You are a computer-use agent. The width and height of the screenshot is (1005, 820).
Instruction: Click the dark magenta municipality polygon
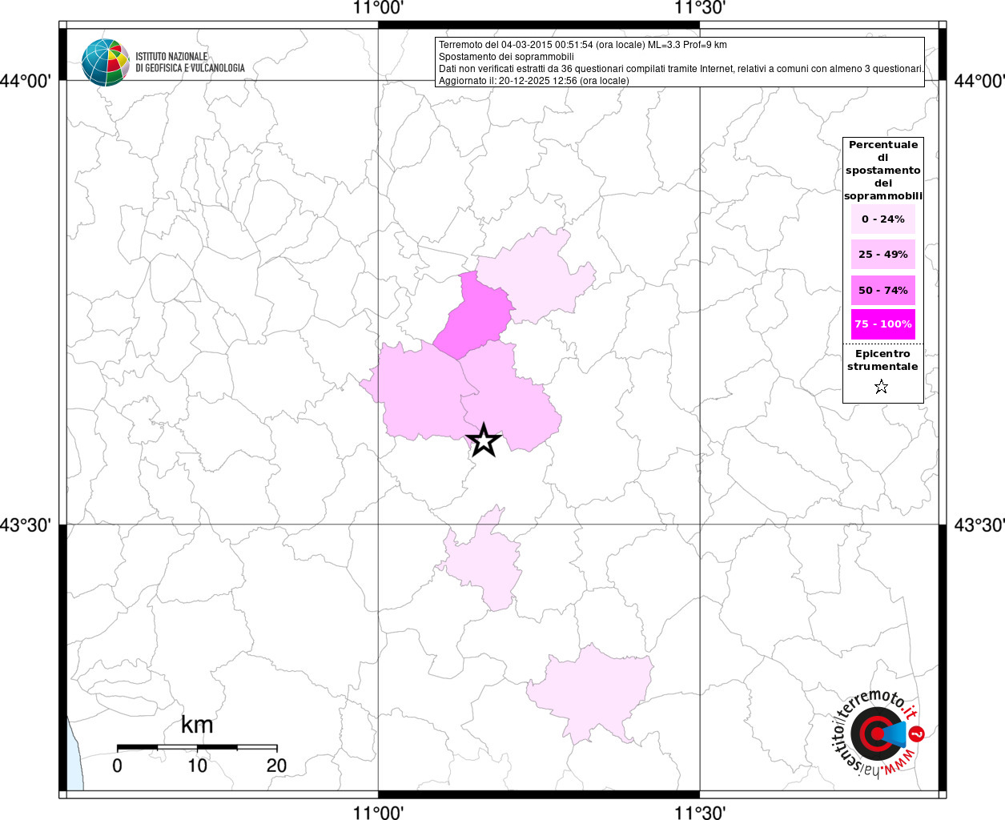tap(474, 318)
